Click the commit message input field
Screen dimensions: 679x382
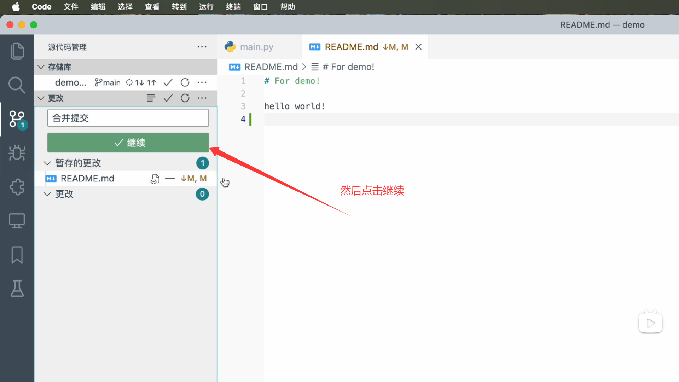tap(128, 118)
